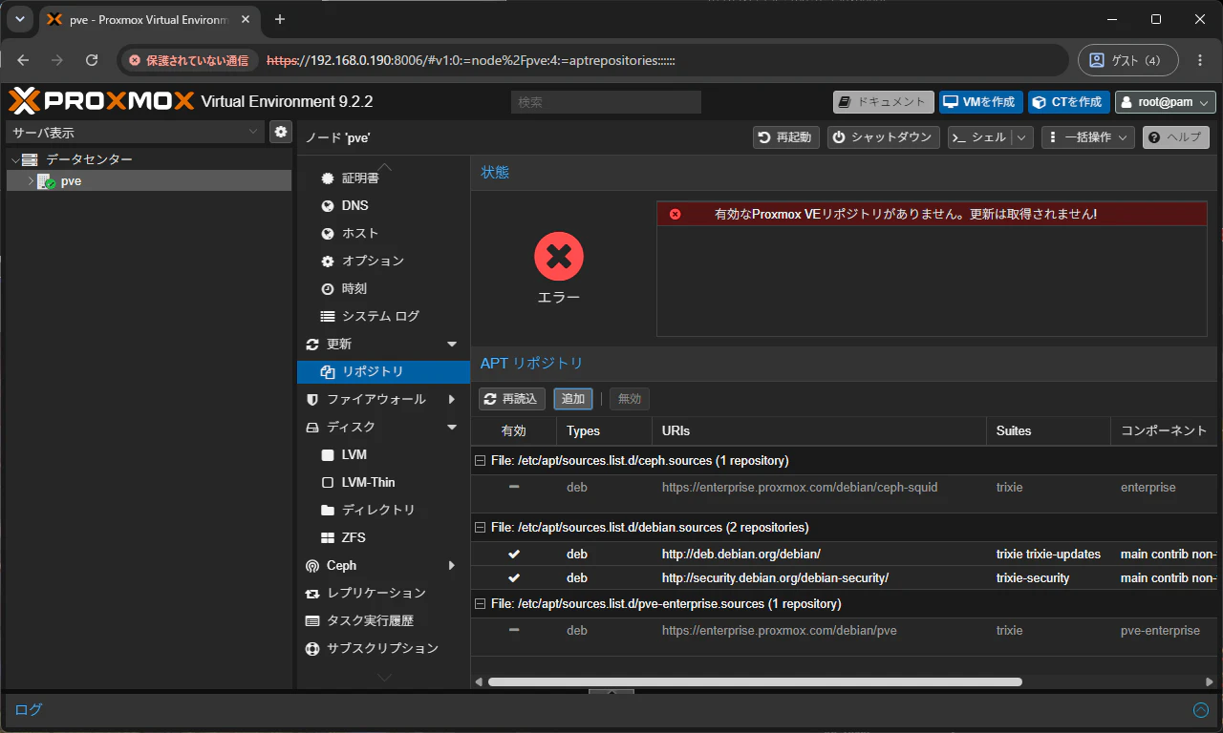Toggle the collapse box for debian.sources file group
Screen dimensions: 1223x733
coord(481,528)
